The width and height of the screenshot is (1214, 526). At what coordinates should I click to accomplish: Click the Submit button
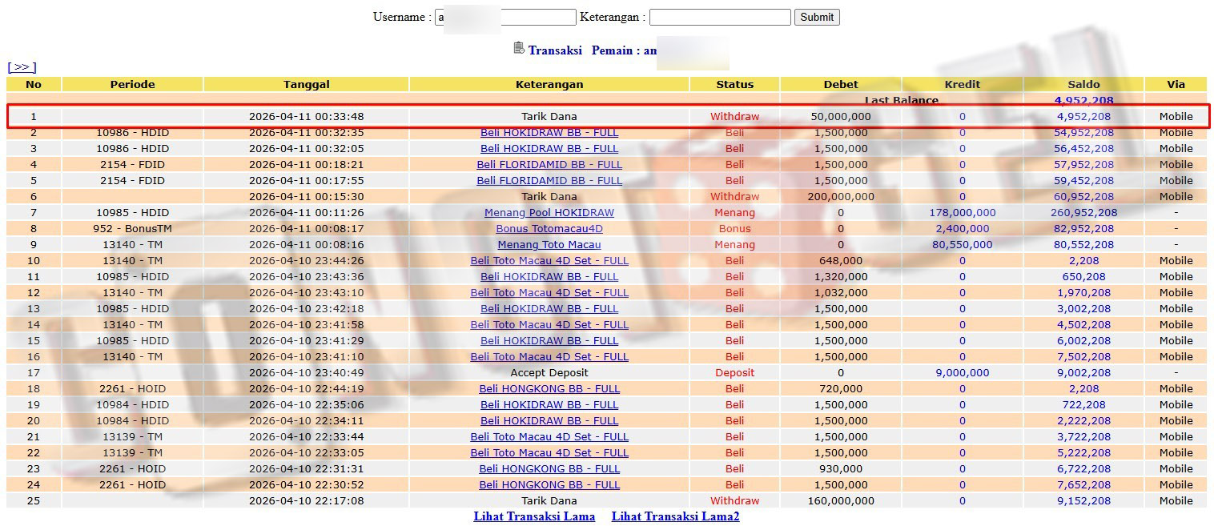(x=817, y=17)
